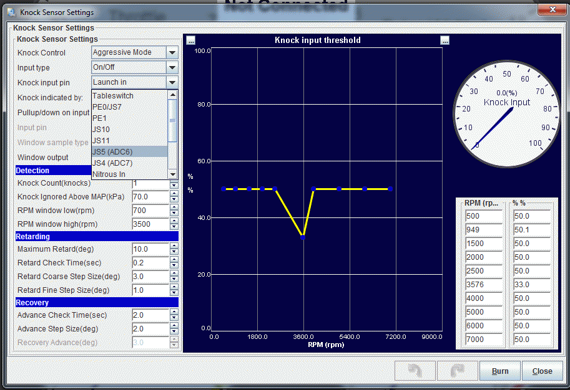Collapse the Knock input pin dropdown arrow
Screen dimensions: 570x390
[172, 82]
